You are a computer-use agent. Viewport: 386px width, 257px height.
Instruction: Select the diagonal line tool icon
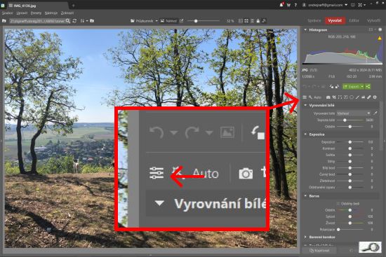point(357,97)
